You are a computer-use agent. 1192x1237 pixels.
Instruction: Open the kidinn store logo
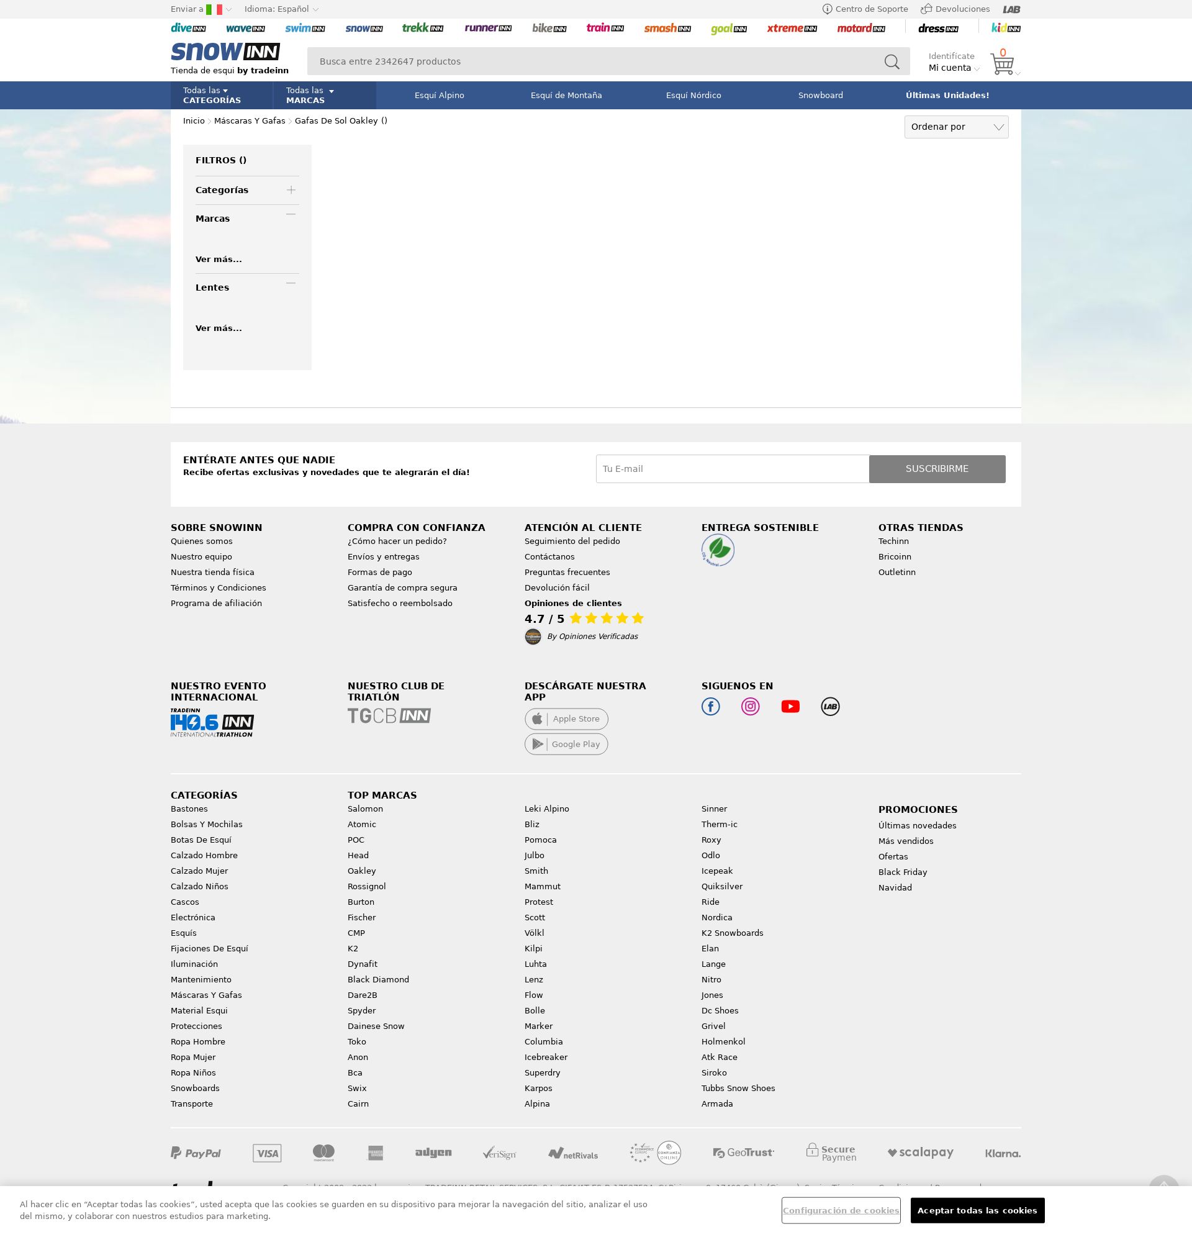tap(1006, 28)
